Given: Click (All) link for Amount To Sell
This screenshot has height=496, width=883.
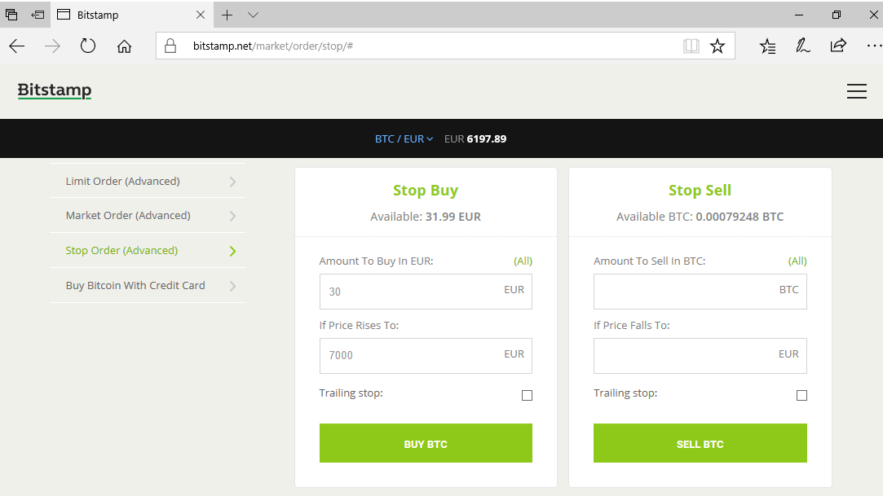Looking at the screenshot, I should click(x=797, y=261).
